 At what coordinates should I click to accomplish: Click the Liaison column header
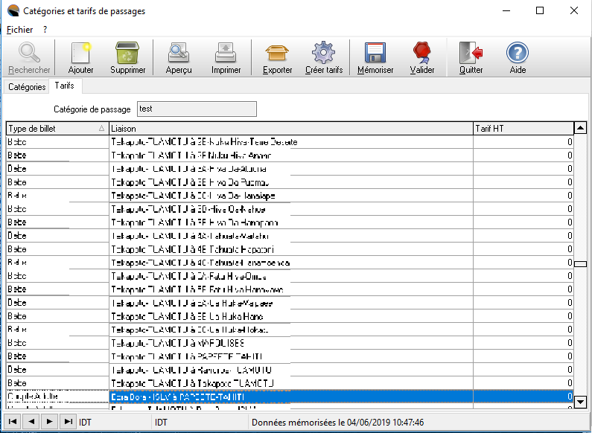tap(290, 129)
